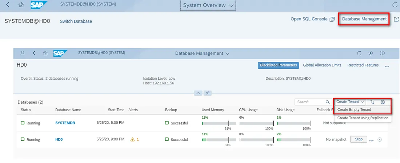Click the user profile icon in Database Management bar
The width and height of the screenshot is (400, 163).
tap(23, 53)
